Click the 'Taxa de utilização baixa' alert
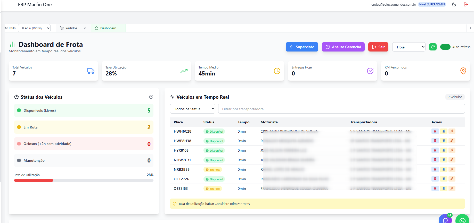Image resolution: width=474 pixels, height=223 pixels. coord(317,204)
